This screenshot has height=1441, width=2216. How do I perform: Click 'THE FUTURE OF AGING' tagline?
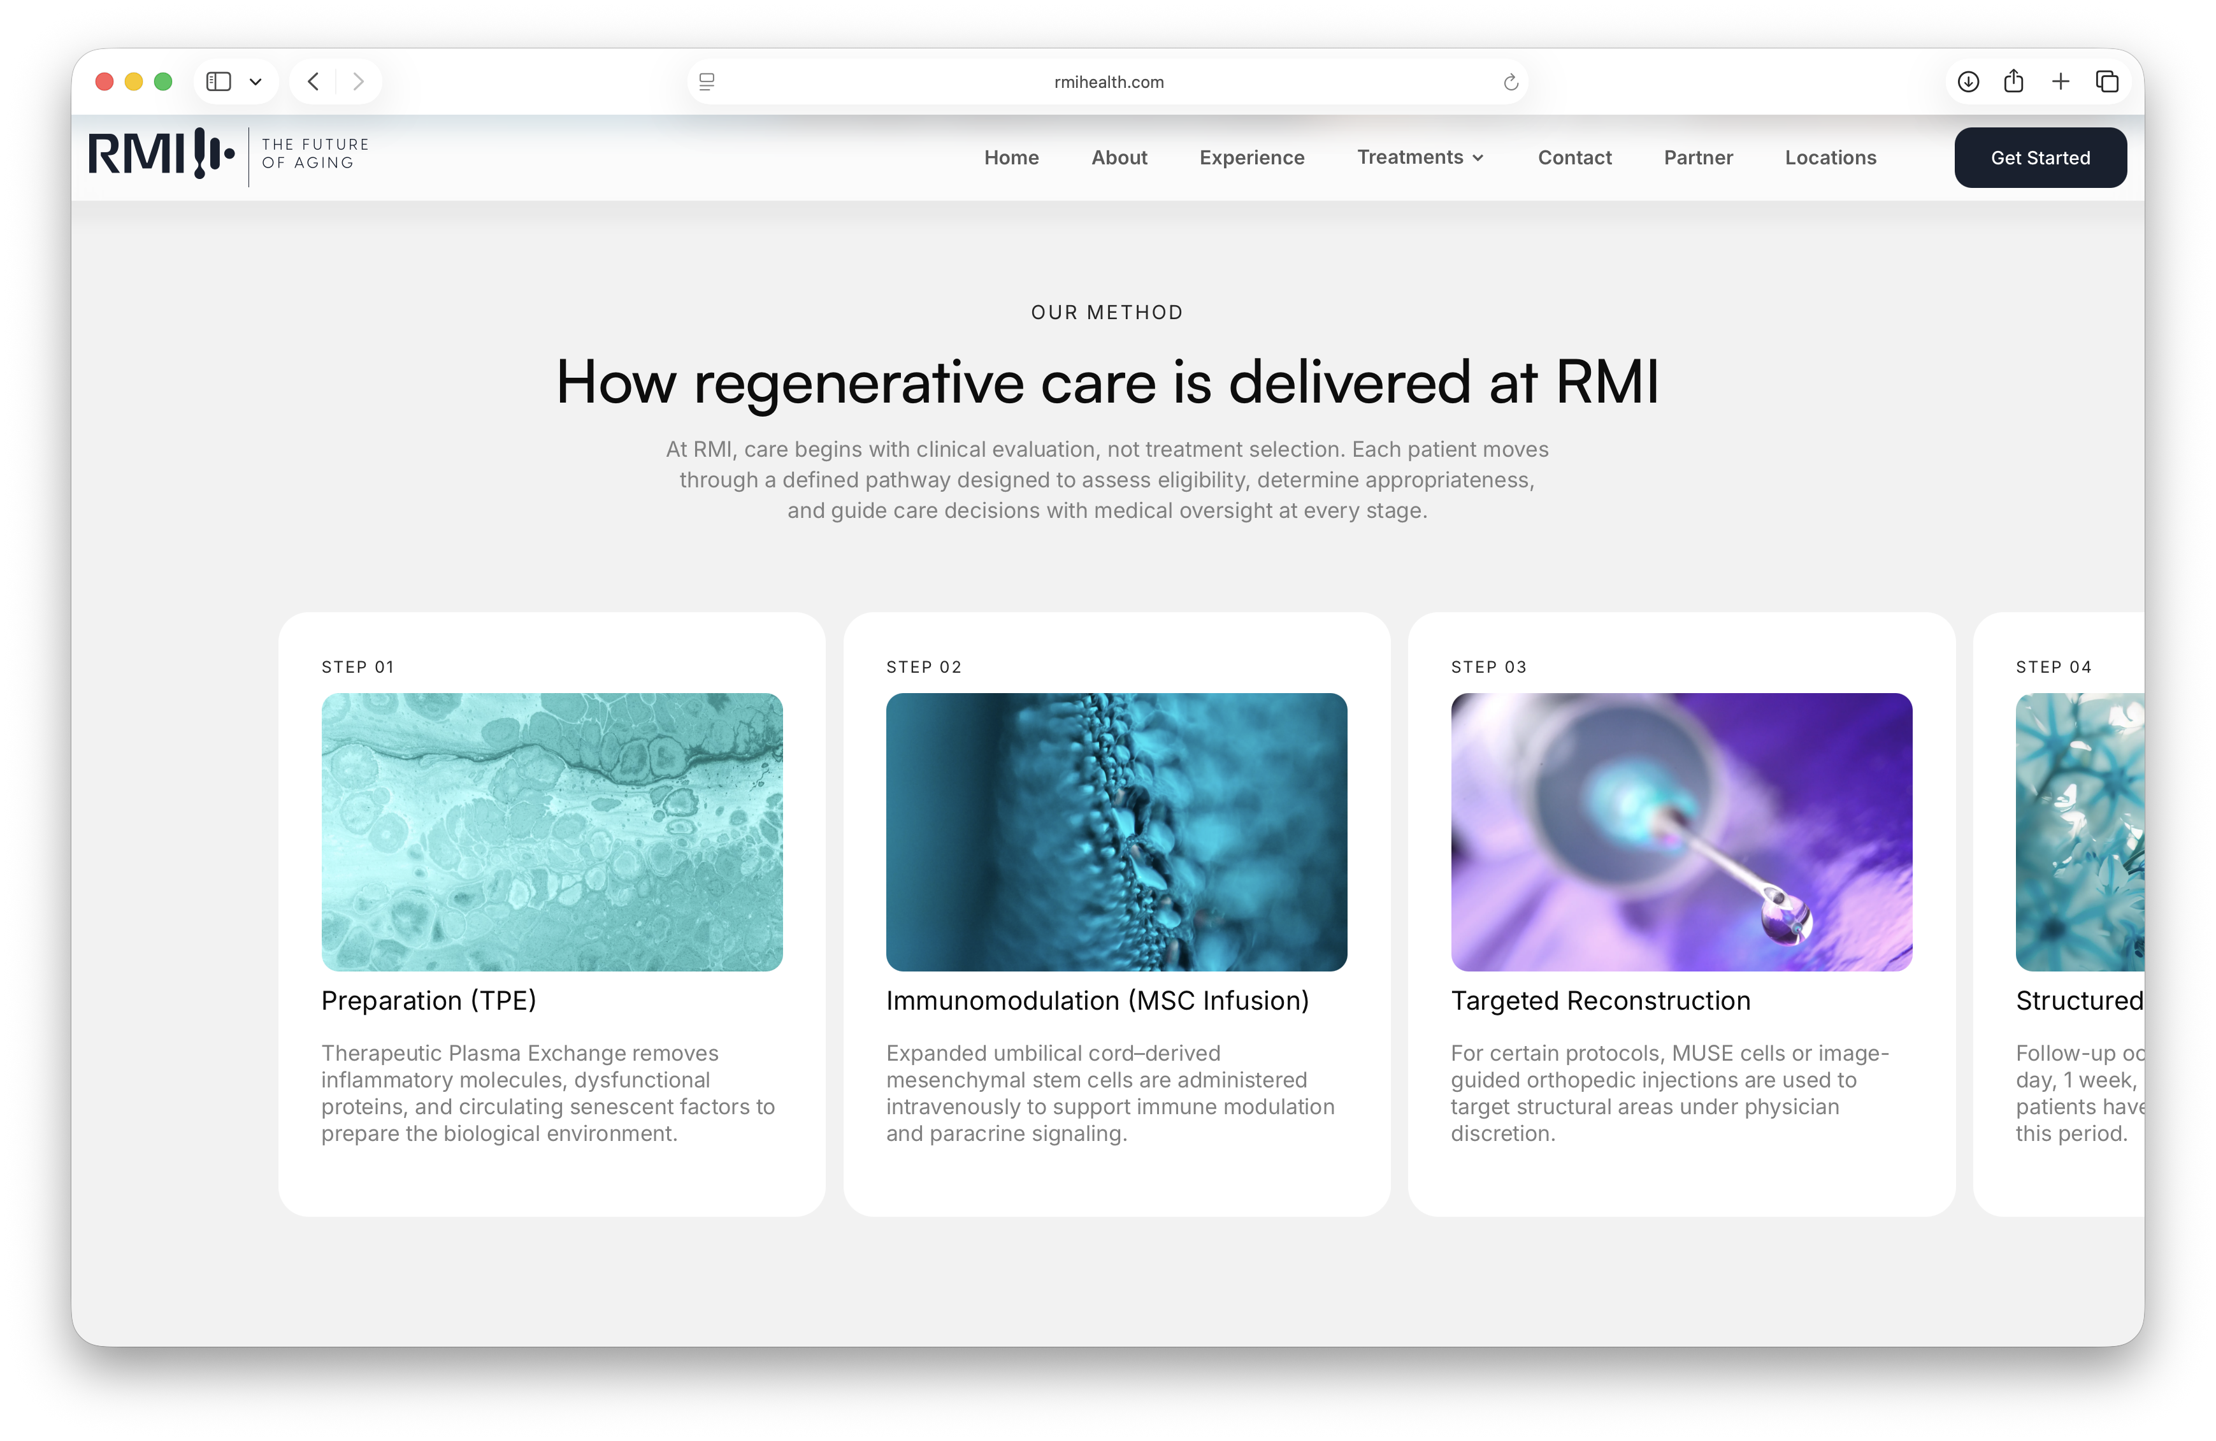tap(315, 154)
